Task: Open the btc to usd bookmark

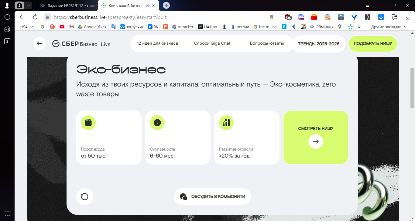Action: click(265, 27)
